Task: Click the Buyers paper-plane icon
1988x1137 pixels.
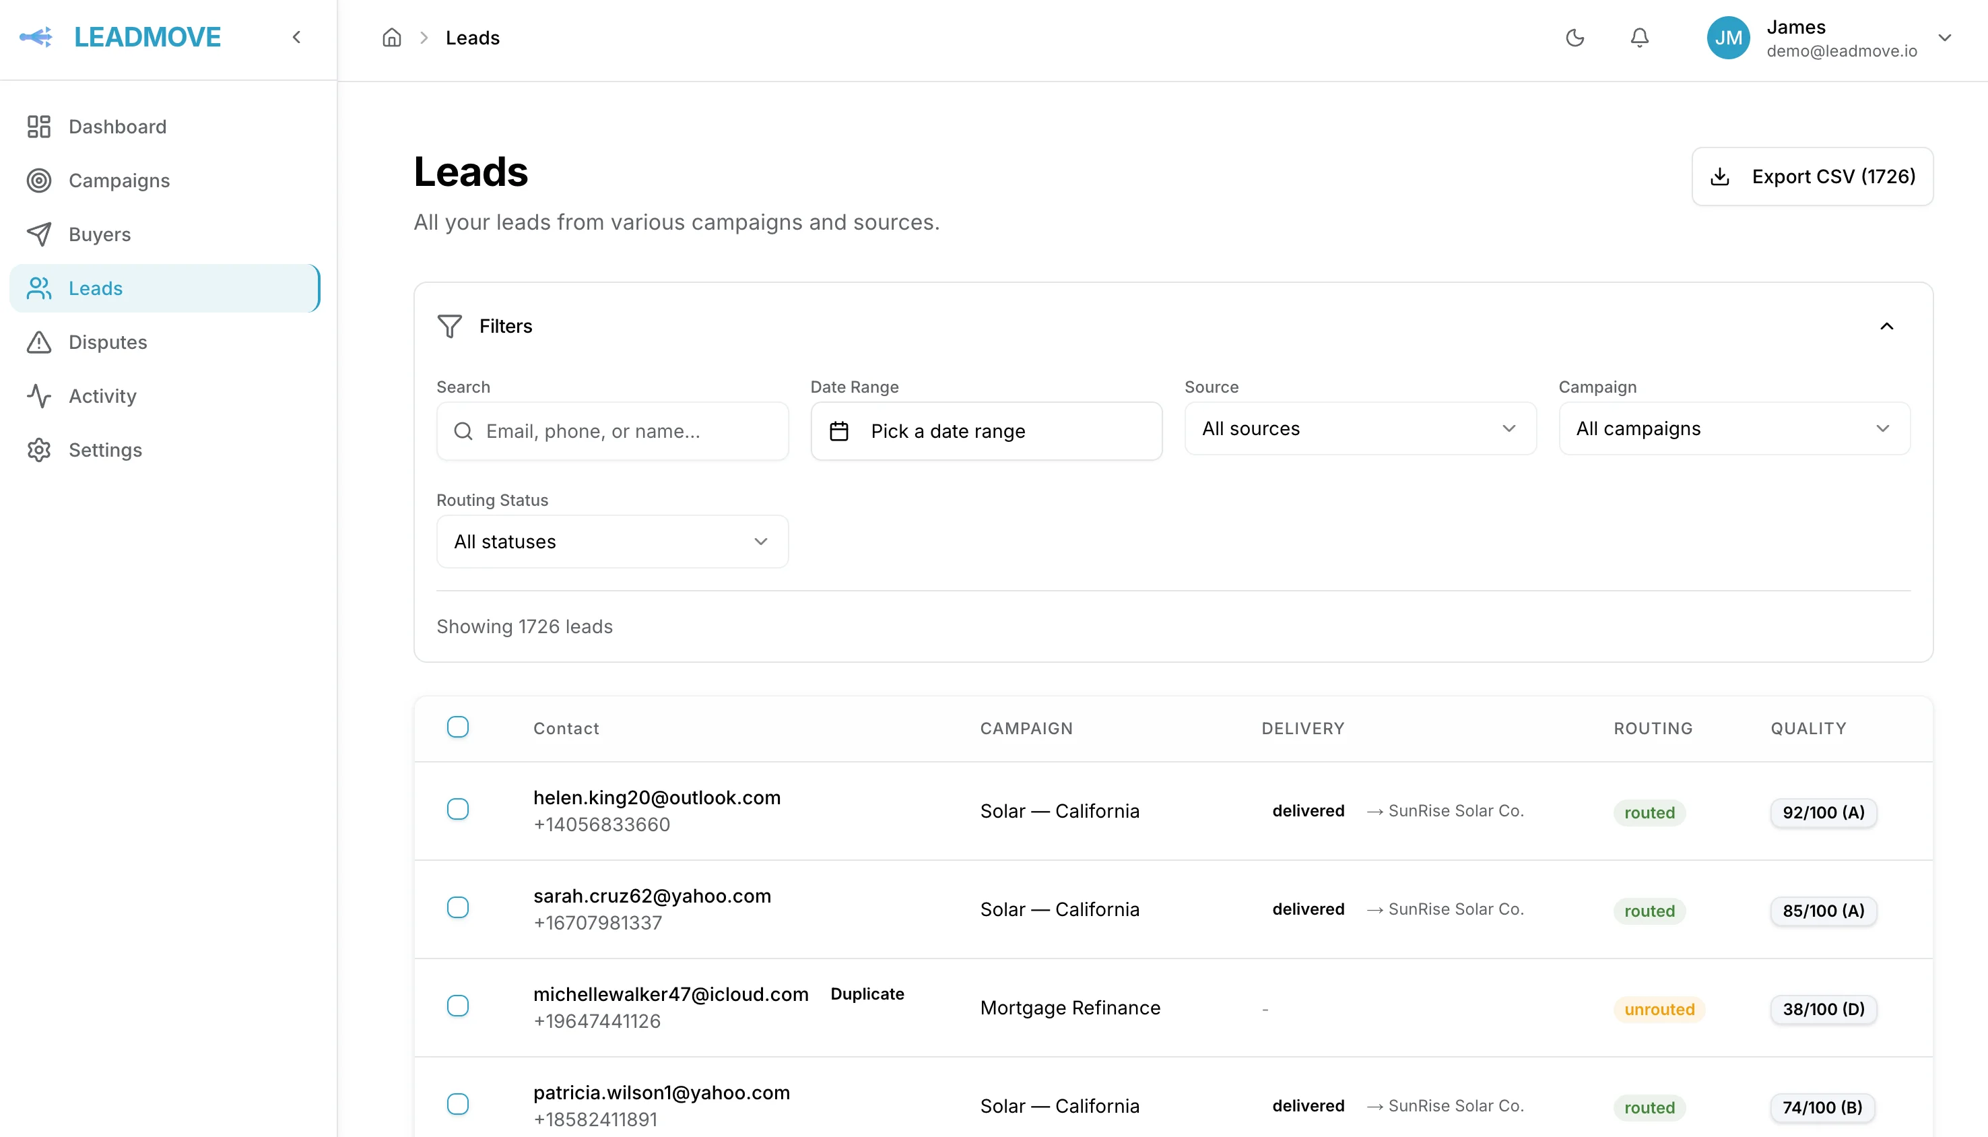Action: click(39, 234)
